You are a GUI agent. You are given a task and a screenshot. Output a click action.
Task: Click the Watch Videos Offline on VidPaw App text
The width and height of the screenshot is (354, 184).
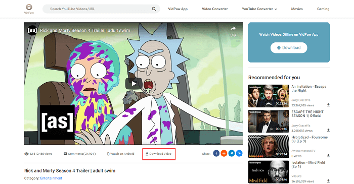click(289, 34)
